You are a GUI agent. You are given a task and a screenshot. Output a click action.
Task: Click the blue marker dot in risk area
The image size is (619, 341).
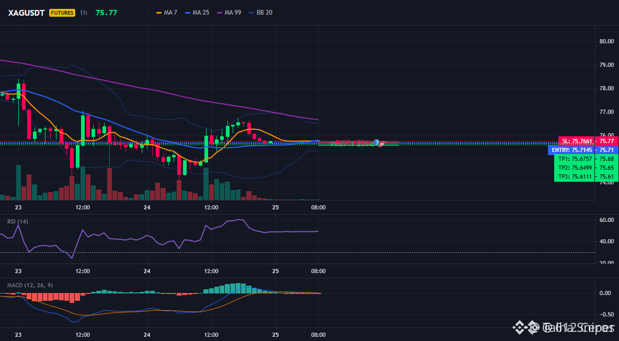376,142
